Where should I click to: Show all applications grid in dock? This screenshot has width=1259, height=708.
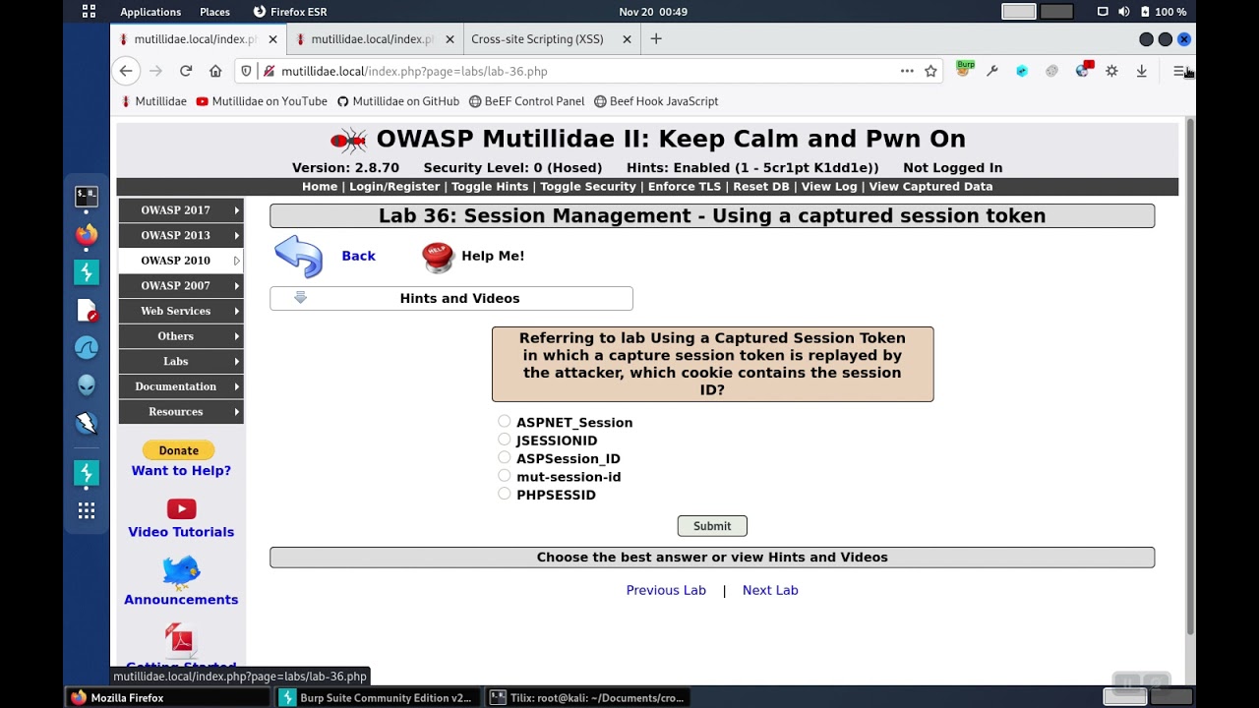[x=87, y=510]
